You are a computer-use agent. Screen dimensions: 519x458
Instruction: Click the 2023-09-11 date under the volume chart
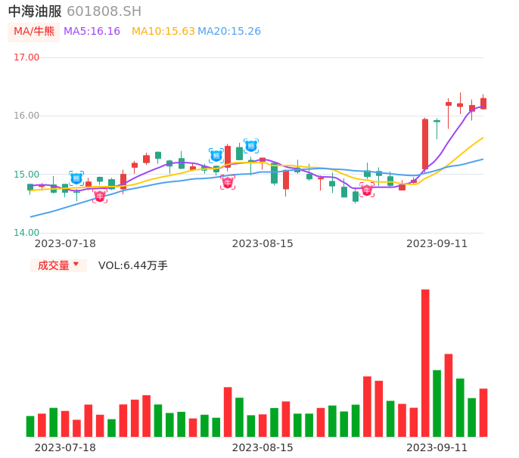[x=437, y=447]
